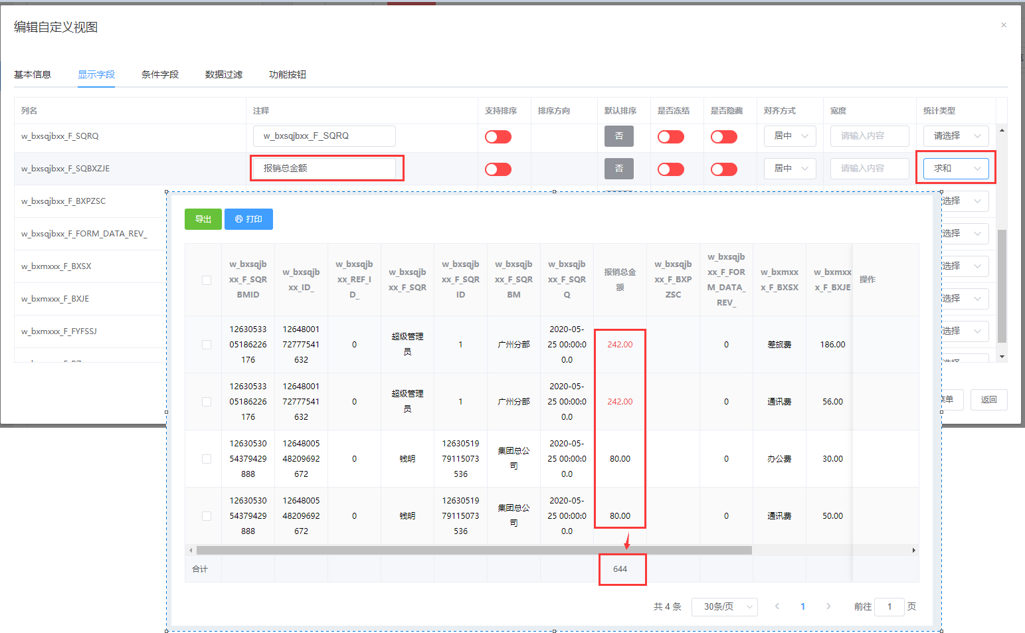Go to the previous page arrow
This screenshot has height=633, width=1025.
(777, 606)
